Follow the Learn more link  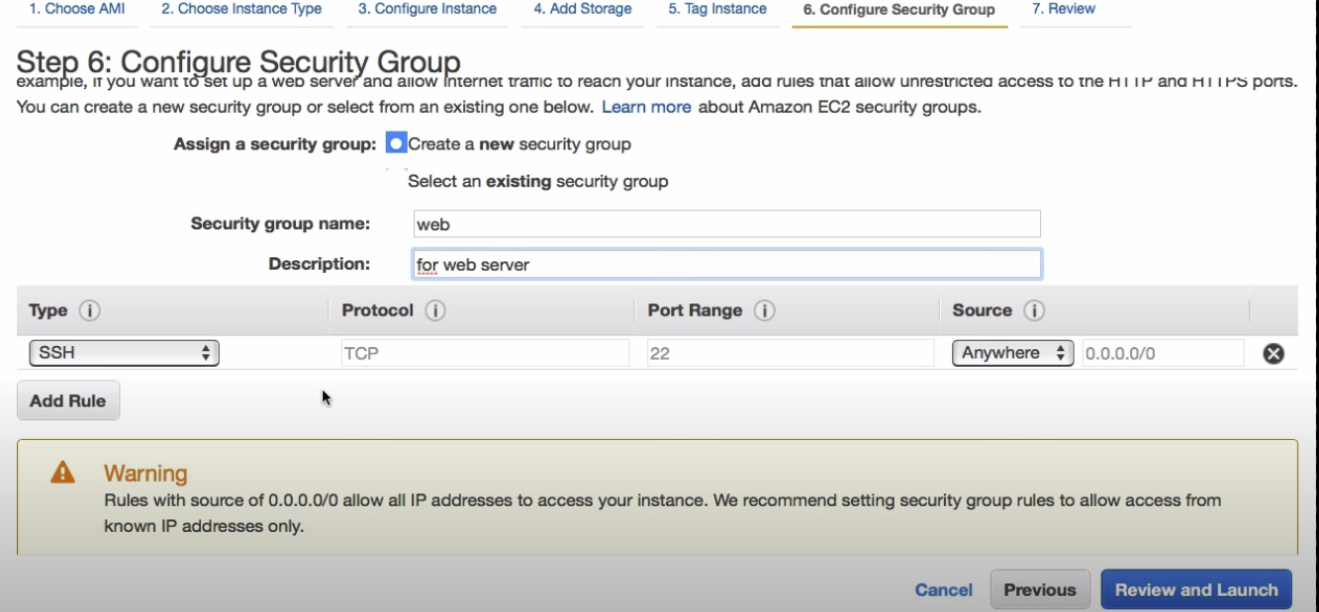coord(646,107)
